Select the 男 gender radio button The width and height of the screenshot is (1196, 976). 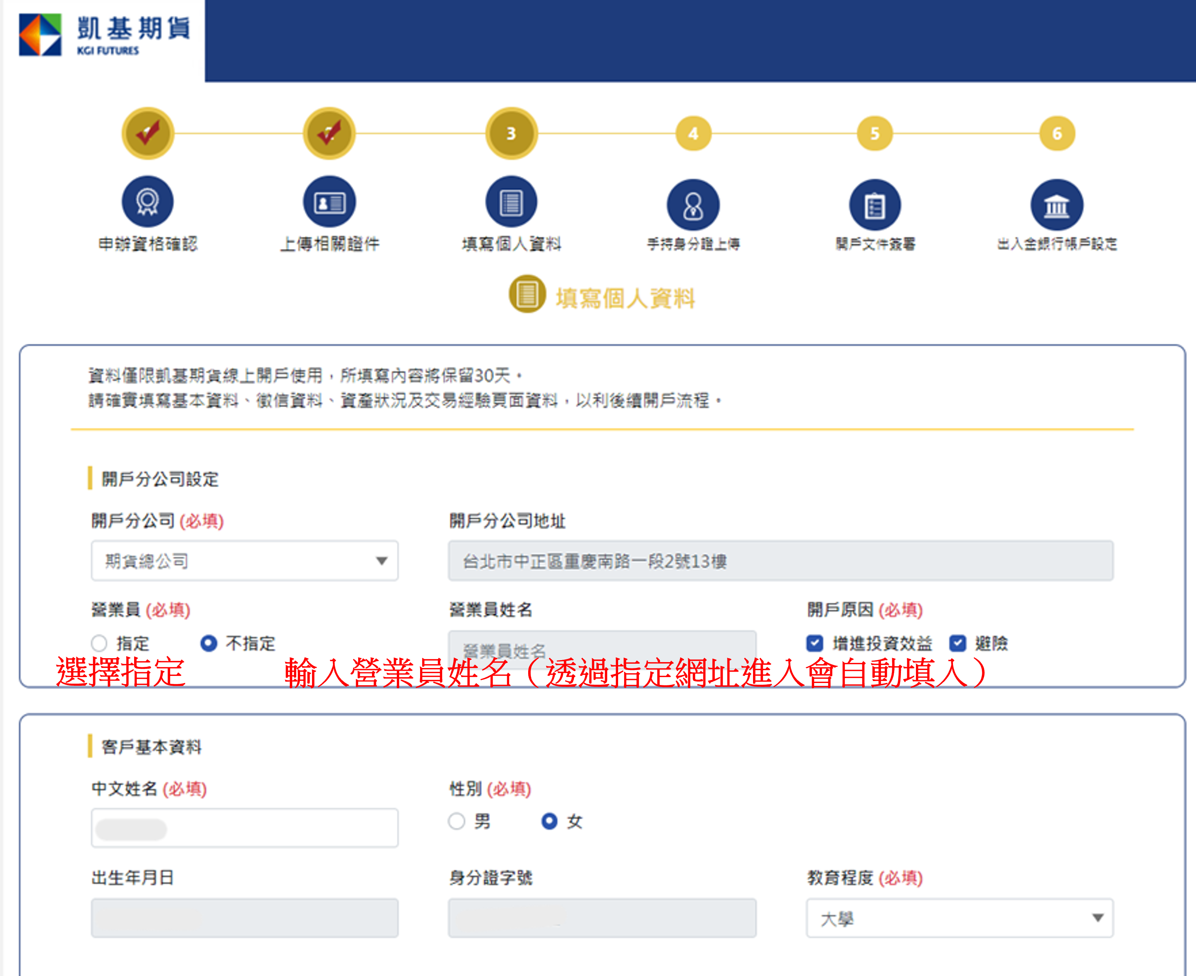[x=456, y=821]
